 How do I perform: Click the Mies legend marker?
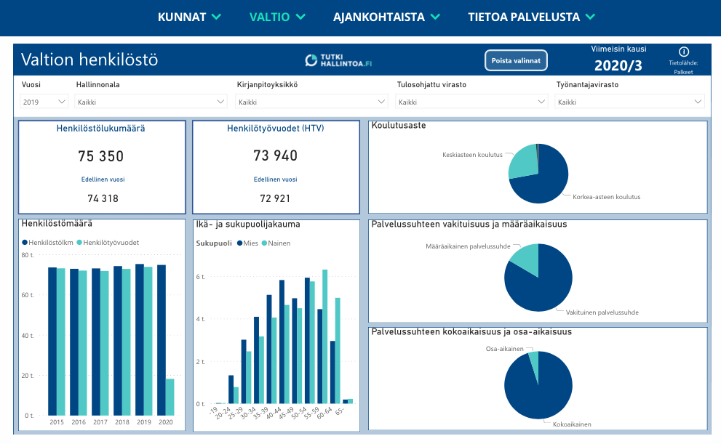239,243
